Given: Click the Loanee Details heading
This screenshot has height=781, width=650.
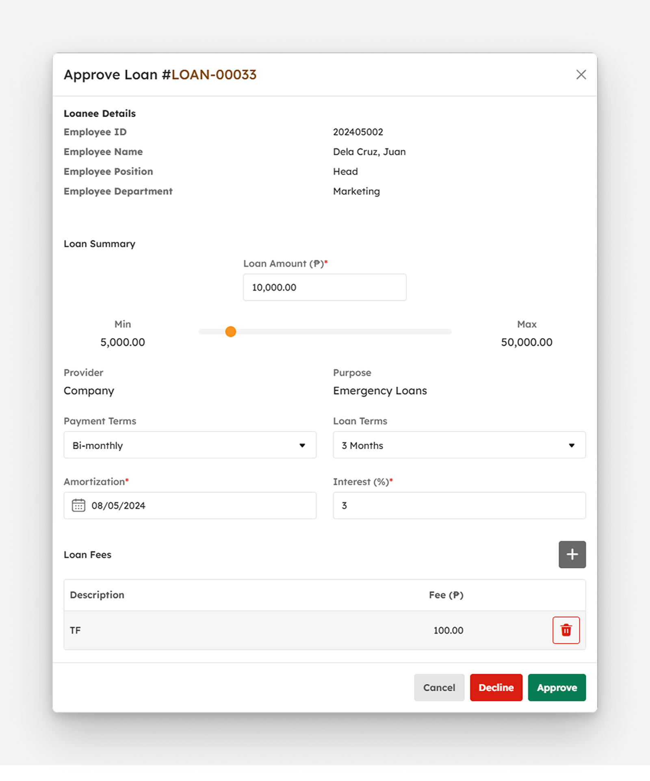Looking at the screenshot, I should pos(100,113).
